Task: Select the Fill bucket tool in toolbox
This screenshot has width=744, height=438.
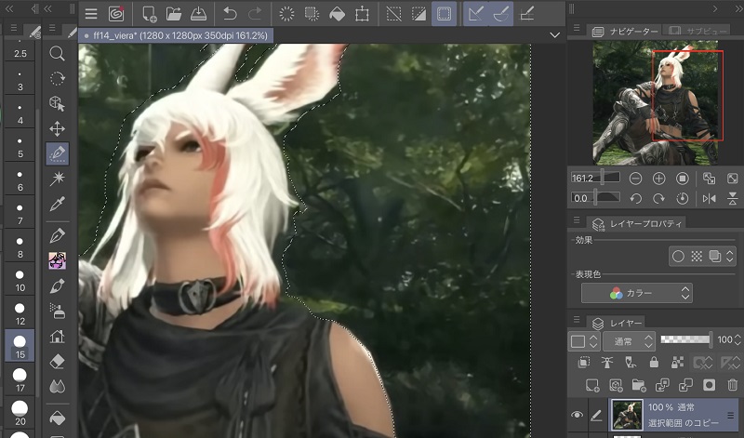Action: click(x=57, y=418)
